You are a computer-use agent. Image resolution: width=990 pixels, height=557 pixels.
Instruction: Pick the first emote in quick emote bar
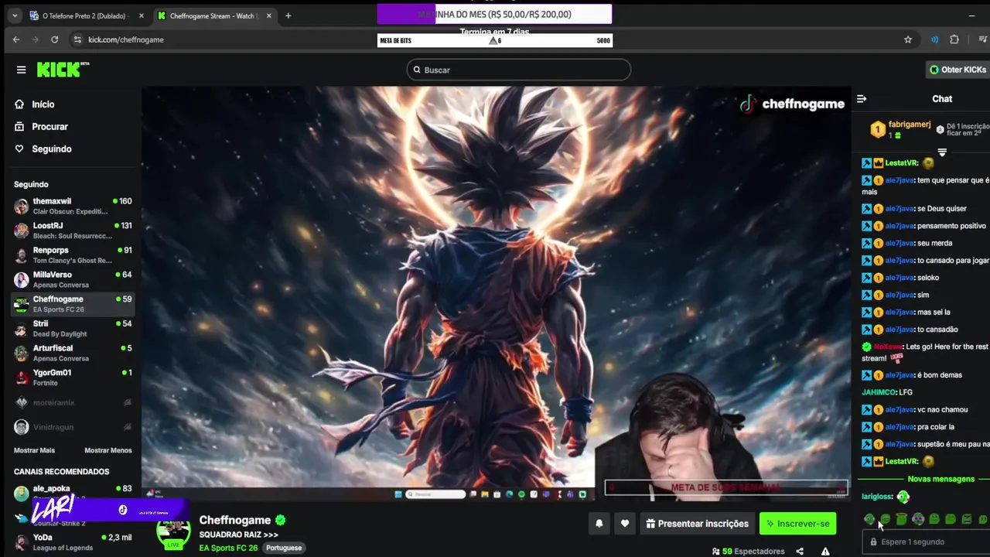[869, 519]
